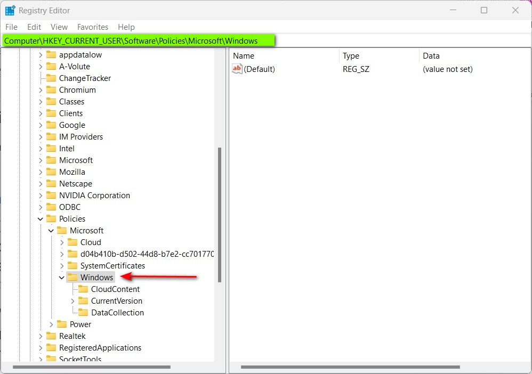
Task: Collapse the Windows key node
Action: (62, 278)
